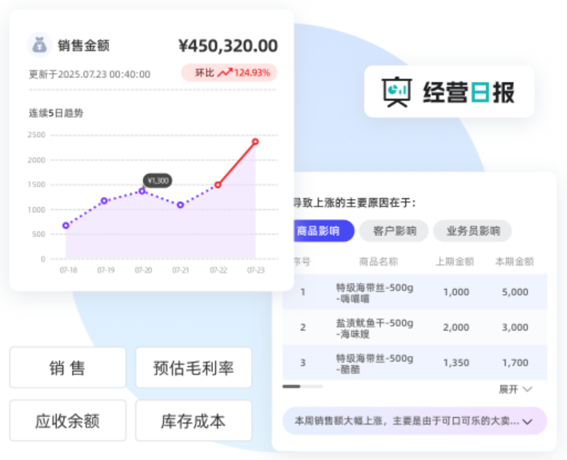Click the 销售 button

[x=67, y=368]
